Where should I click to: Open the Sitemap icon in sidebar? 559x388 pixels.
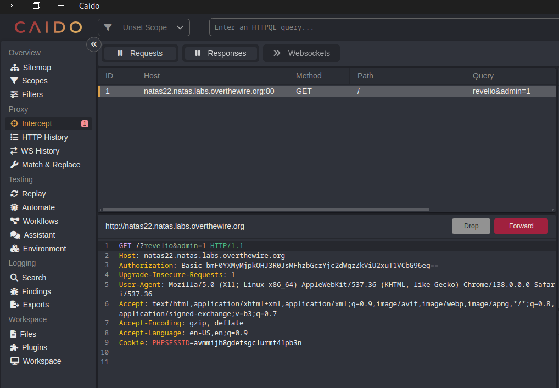(x=15, y=68)
